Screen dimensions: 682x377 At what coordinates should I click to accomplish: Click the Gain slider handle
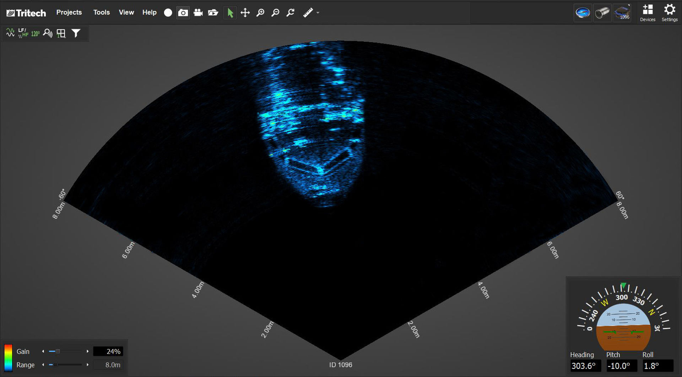click(x=58, y=351)
